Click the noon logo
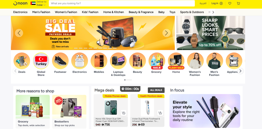 pos(20,3)
